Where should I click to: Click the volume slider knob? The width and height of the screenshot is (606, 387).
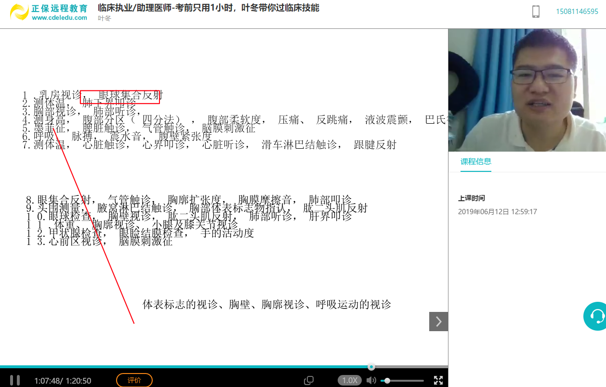[387, 381]
